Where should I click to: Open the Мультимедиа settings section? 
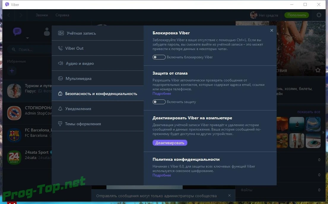98,78
